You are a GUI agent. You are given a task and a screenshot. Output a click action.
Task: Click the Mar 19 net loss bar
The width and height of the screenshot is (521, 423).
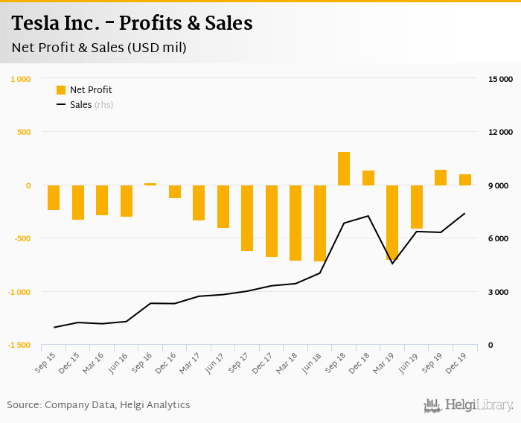(x=392, y=222)
